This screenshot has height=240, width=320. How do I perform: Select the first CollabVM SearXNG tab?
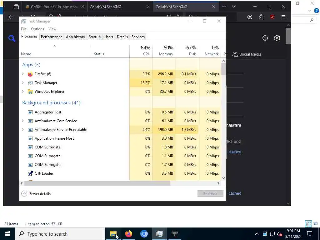120,7
